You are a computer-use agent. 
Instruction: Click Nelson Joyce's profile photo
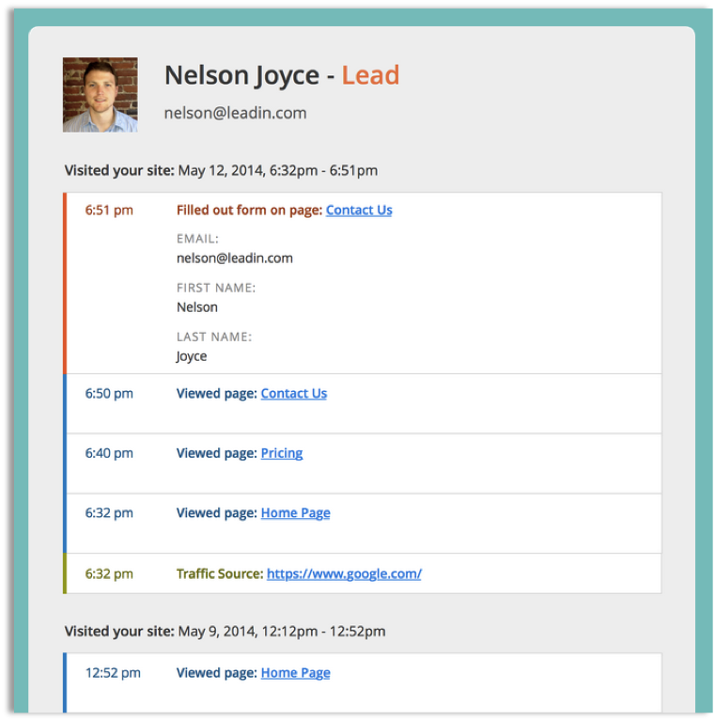click(100, 95)
